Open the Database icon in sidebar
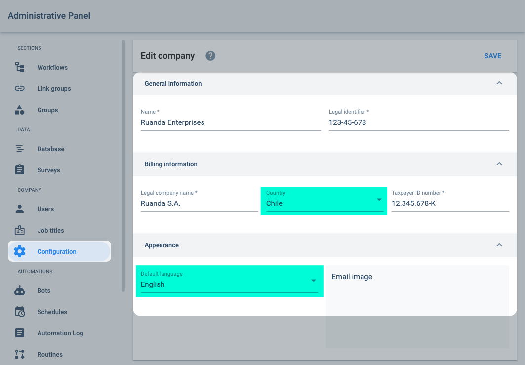This screenshot has height=365, width=525. click(x=20, y=149)
